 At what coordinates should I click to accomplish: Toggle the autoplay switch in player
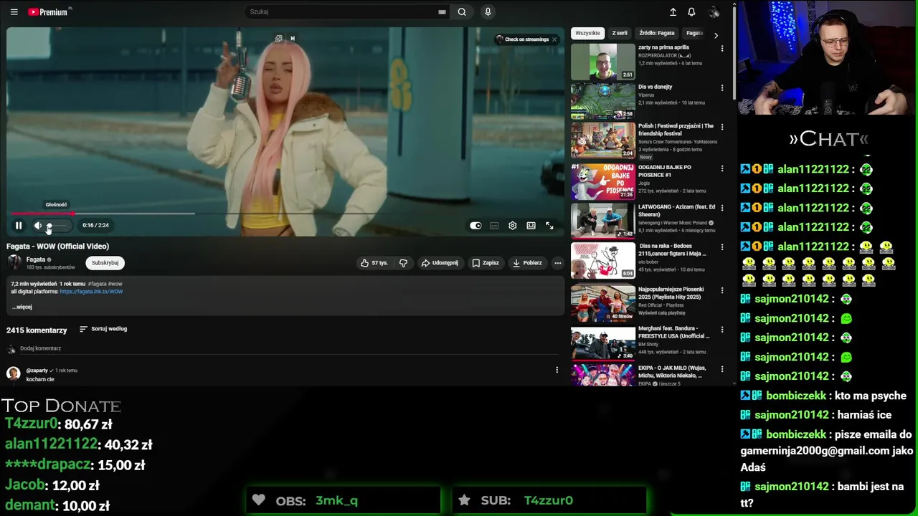tap(475, 225)
